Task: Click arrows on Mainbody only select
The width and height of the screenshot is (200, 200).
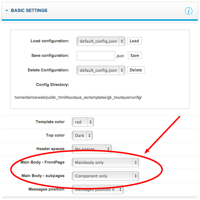Action: 136,162
